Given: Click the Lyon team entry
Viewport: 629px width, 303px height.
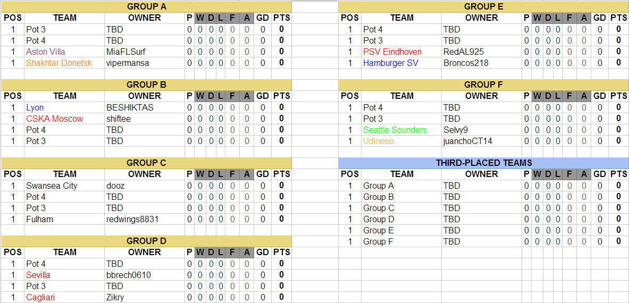Looking at the screenshot, I should click(x=35, y=107).
